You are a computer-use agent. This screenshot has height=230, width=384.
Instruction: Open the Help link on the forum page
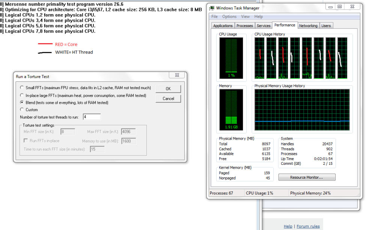pyautogui.click(x=288, y=226)
